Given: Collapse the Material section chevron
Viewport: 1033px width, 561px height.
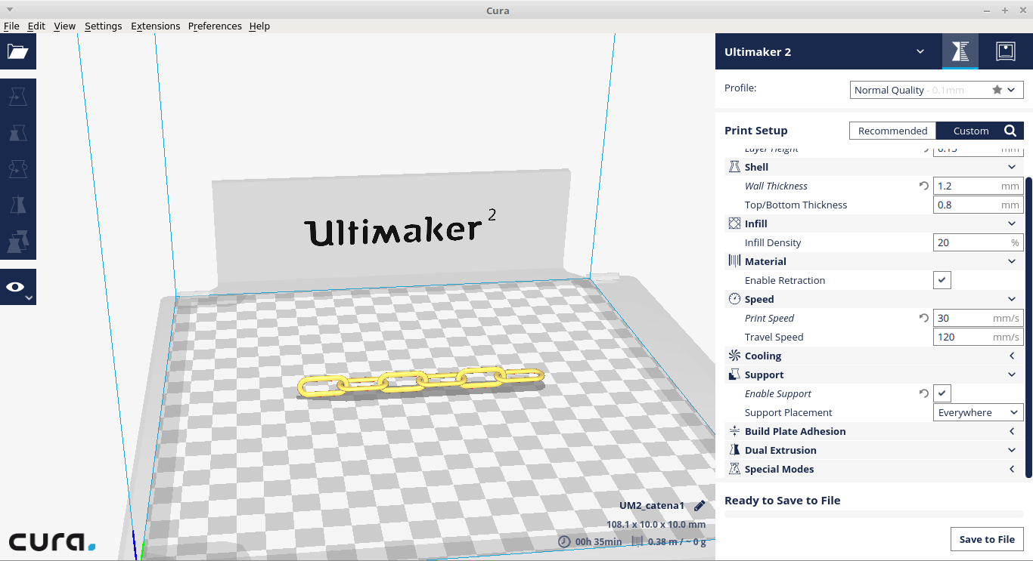Looking at the screenshot, I should 1012,261.
